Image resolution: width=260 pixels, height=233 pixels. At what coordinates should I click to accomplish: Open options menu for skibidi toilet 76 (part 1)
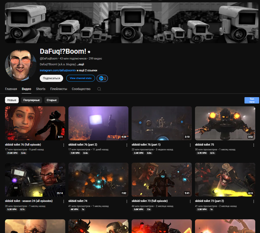point(190,145)
